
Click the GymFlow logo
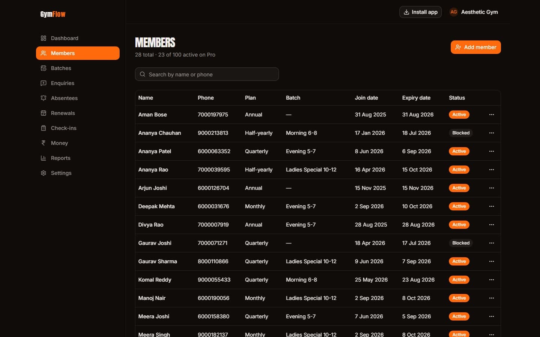[x=53, y=14]
